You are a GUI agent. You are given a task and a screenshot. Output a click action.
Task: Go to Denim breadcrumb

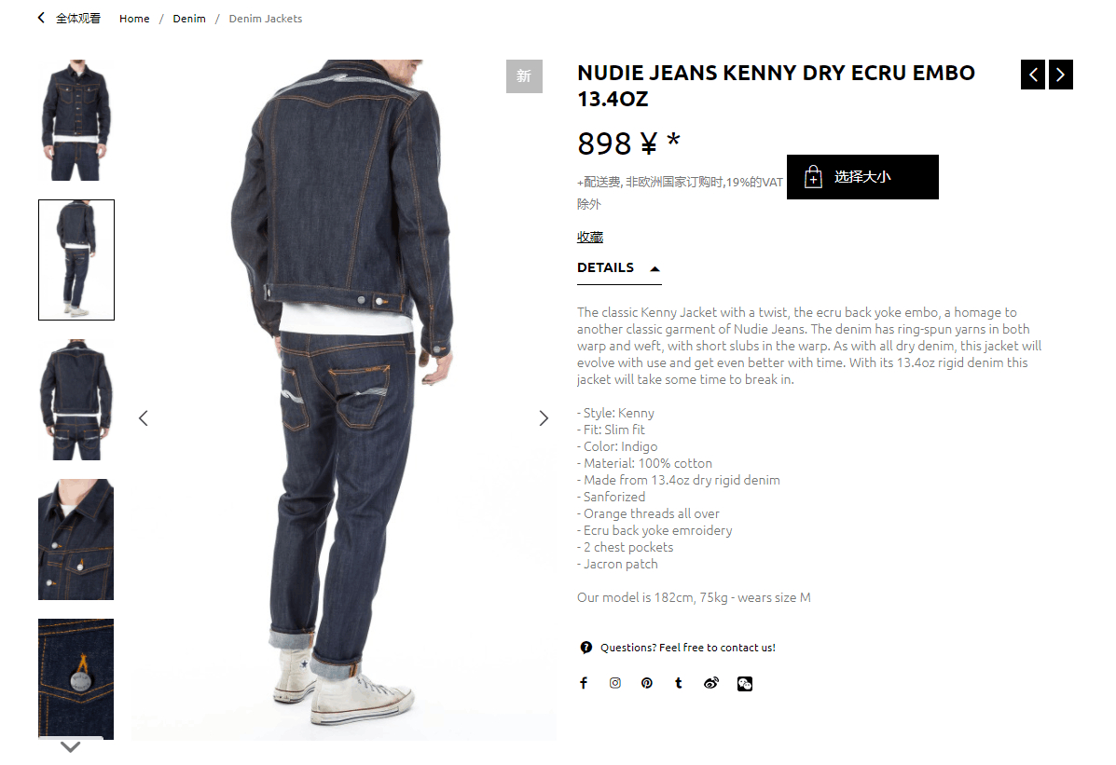(189, 19)
